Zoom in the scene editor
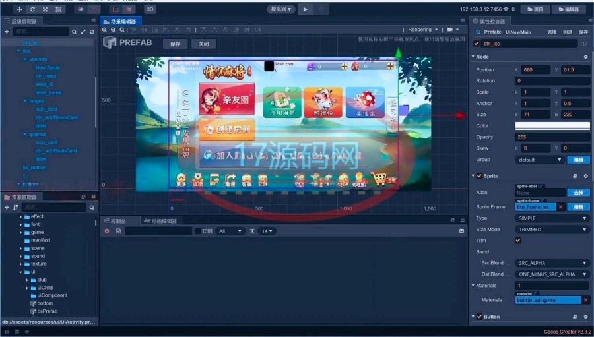The image size is (594, 337). coord(105,30)
